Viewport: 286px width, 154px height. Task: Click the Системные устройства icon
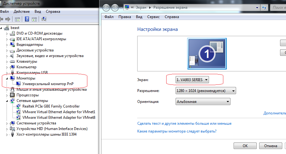pyautogui.click(x=12, y=123)
